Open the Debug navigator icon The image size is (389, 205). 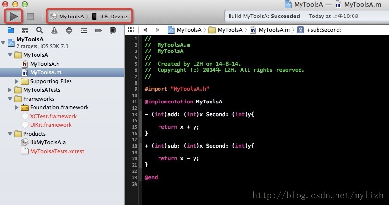click(x=84, y=30)
